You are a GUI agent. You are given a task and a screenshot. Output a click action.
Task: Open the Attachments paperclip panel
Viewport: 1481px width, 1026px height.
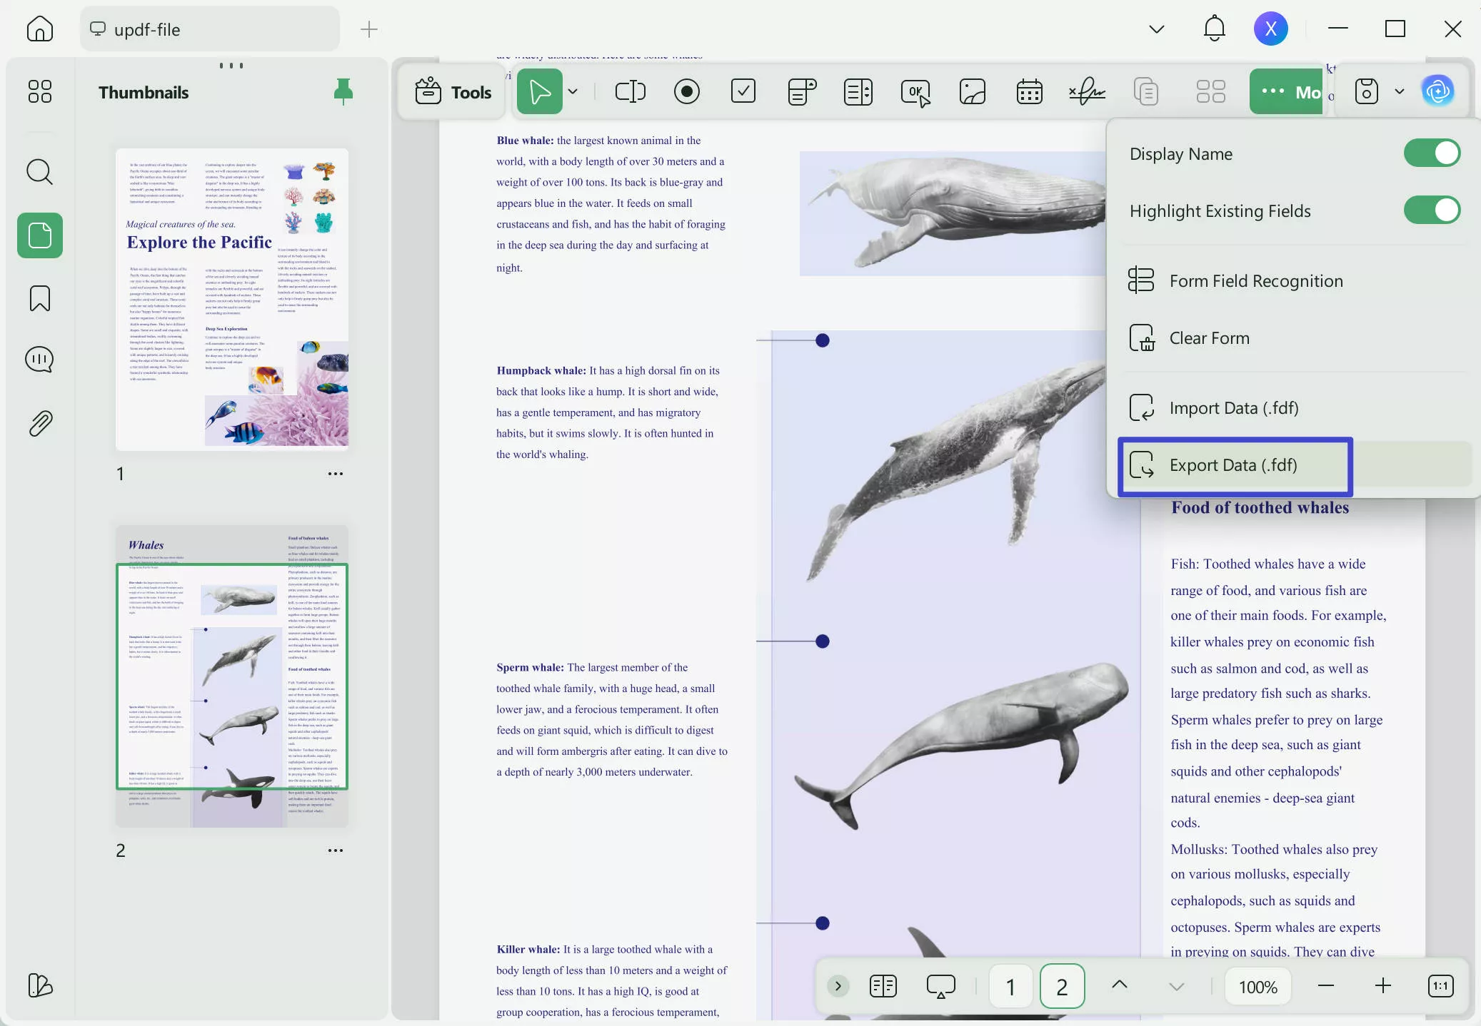point(40,423)
